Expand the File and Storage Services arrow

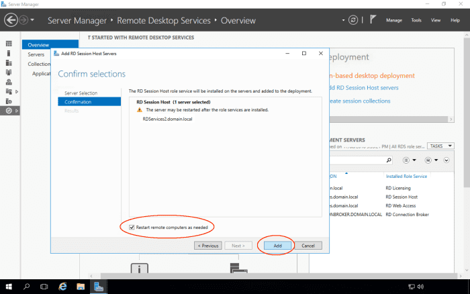coord(17,92)
